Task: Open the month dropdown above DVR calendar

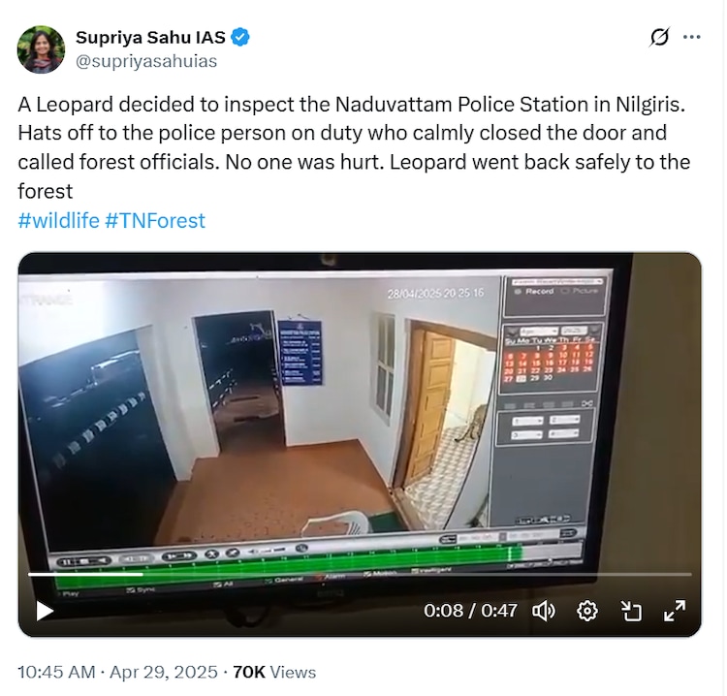Action: (538, 332)
